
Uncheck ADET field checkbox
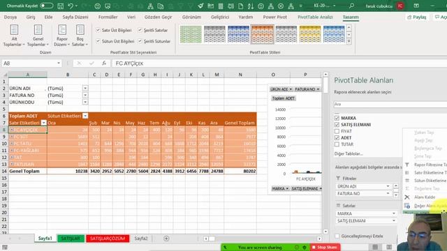337,138
